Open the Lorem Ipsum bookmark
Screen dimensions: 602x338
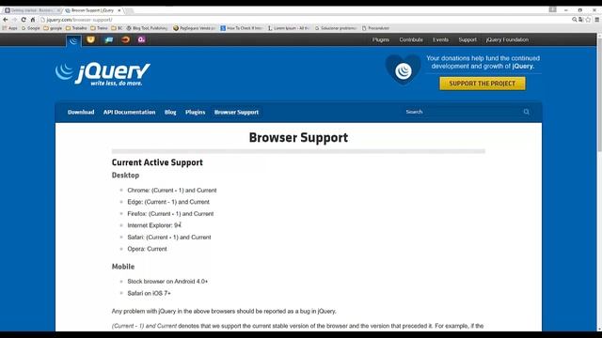click(x=289, y=28)
